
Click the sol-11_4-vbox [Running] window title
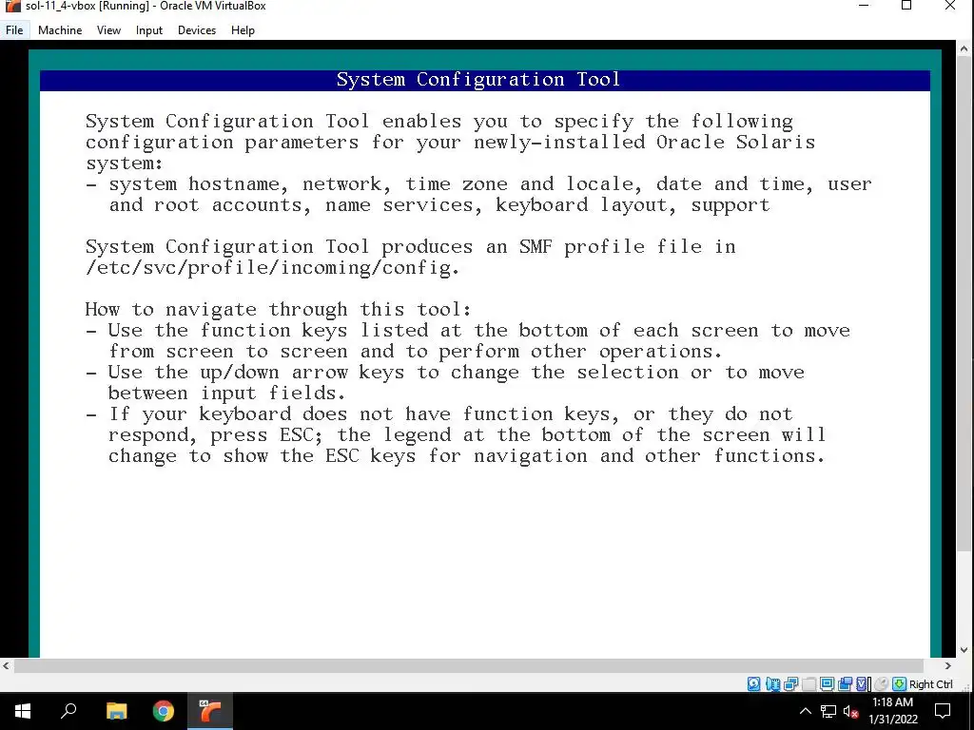[x=146, y=7]
